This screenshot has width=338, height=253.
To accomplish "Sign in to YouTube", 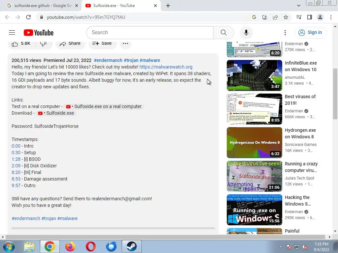I will pyautogui.click(x=311, y=33).
